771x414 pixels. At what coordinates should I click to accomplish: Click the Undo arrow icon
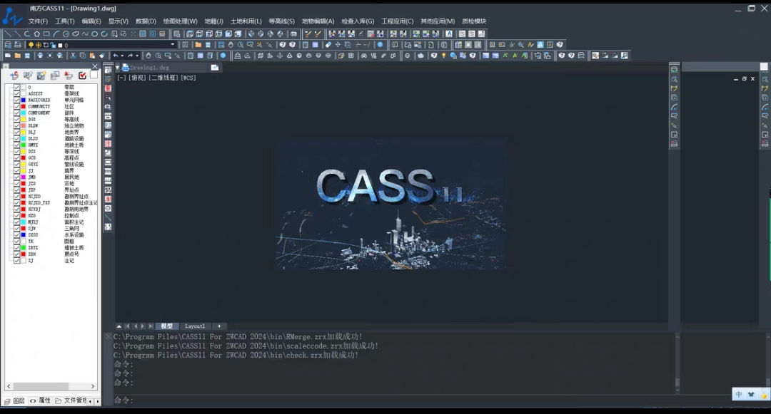(x=116, y=56)
